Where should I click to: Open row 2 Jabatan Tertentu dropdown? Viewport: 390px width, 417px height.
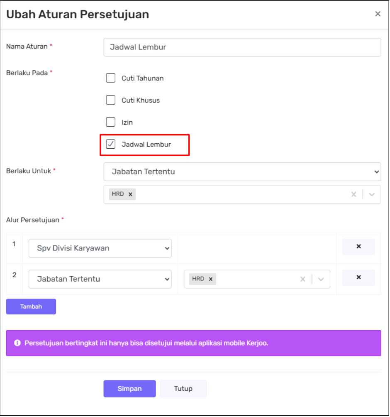coord(100,279)
